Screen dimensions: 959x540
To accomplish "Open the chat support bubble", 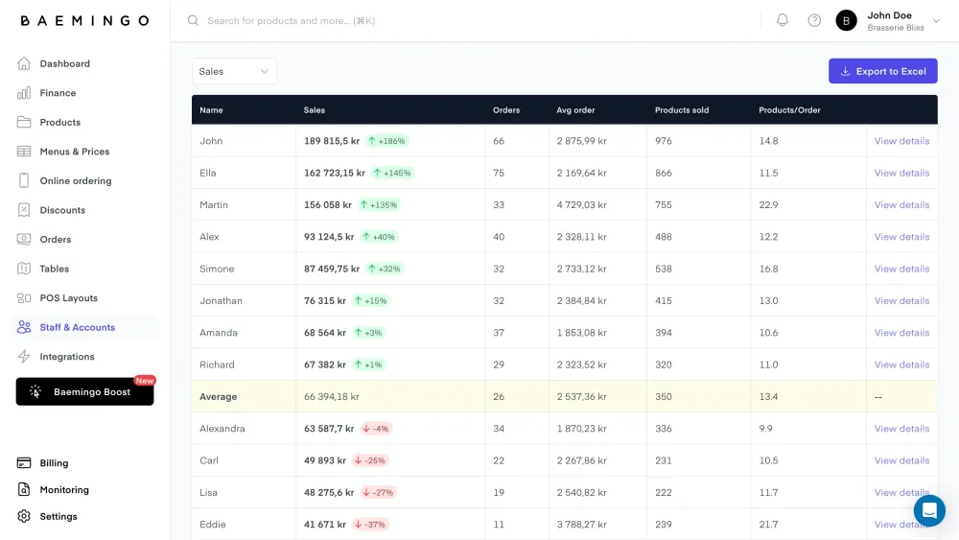I will tap(929, 510).
